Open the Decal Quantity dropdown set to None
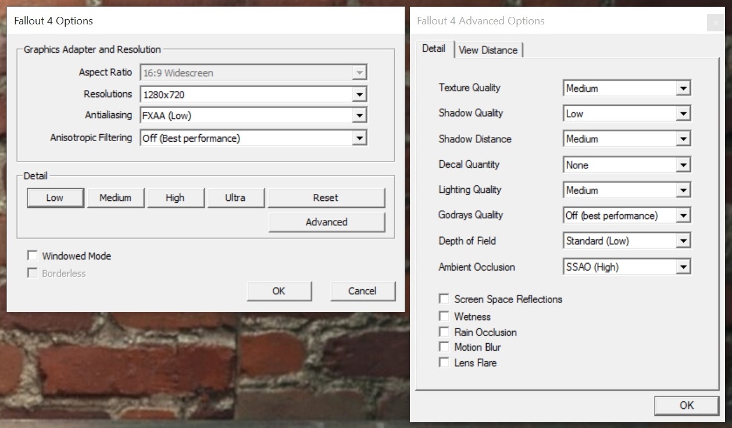 (627, 165)
